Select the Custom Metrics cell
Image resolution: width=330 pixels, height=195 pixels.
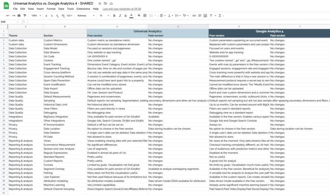65,40
